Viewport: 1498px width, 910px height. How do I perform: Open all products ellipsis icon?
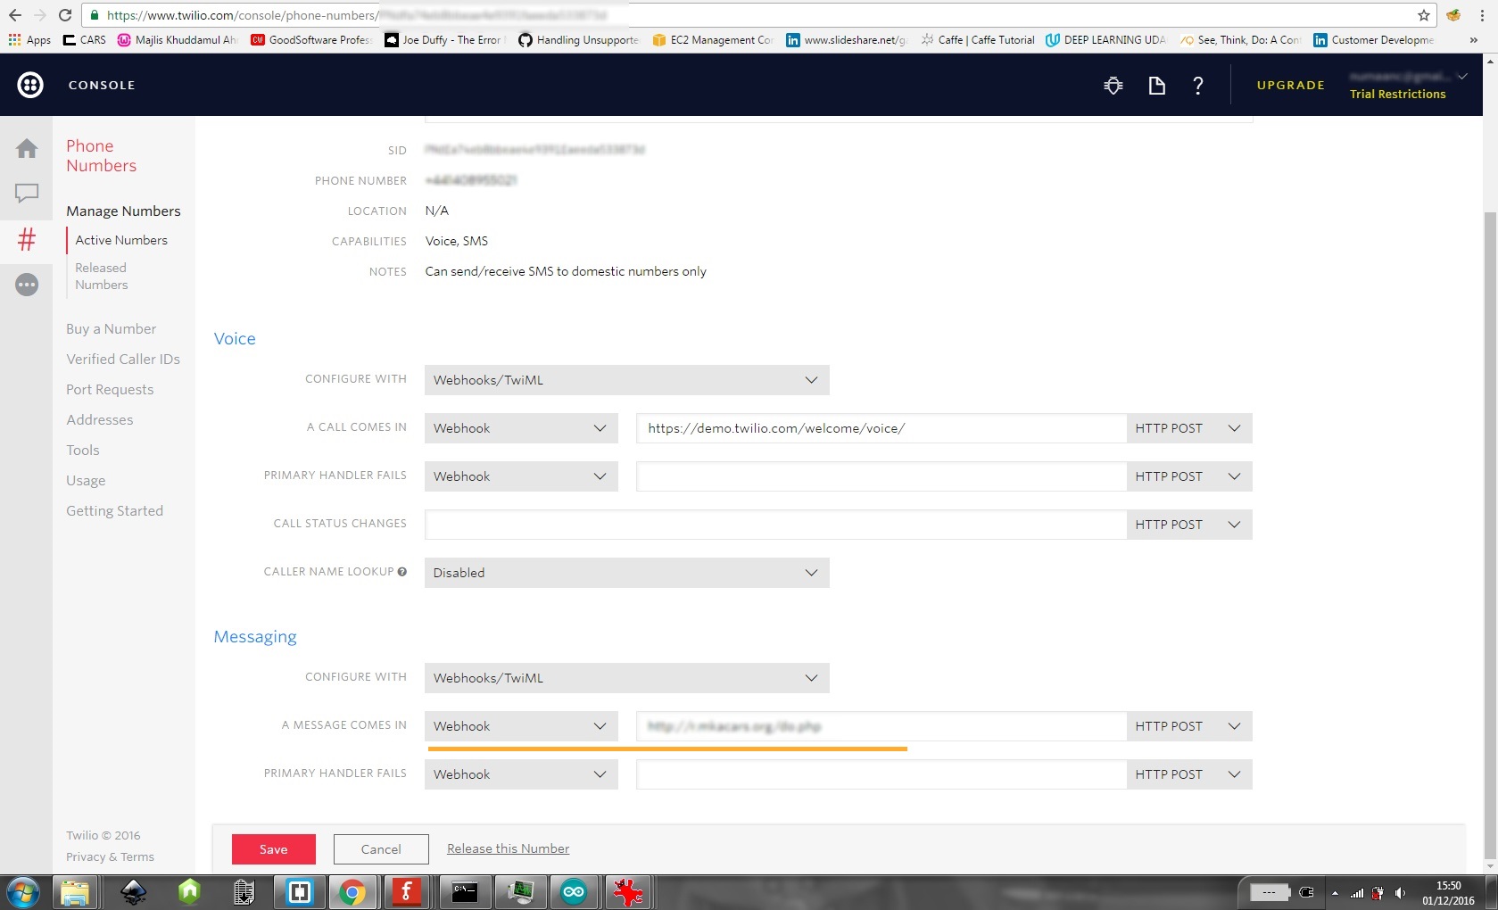(x=27, y=285)
